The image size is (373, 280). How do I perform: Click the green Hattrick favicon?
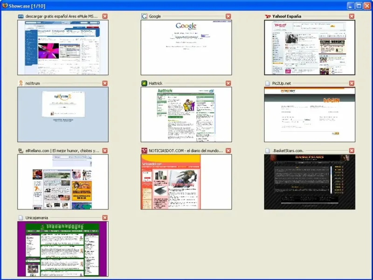point(144,84)
